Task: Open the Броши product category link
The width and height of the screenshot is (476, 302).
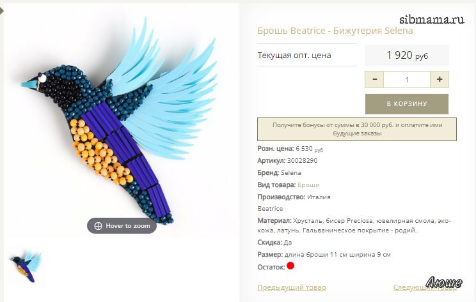Action: [308, 185]
